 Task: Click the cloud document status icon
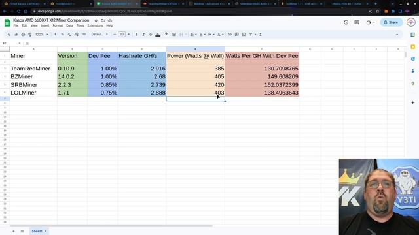pyautogui.click(x=110, y=20)
